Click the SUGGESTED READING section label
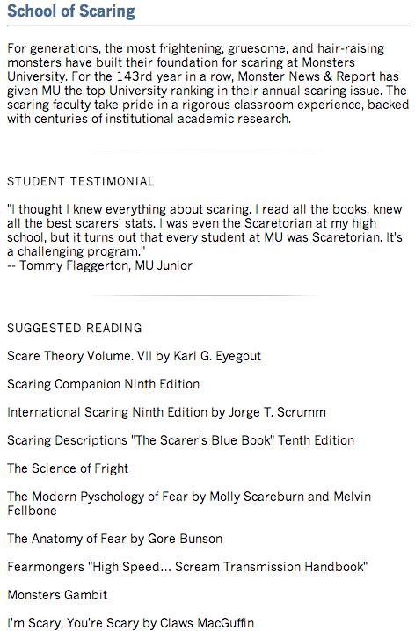 [75, 328]
